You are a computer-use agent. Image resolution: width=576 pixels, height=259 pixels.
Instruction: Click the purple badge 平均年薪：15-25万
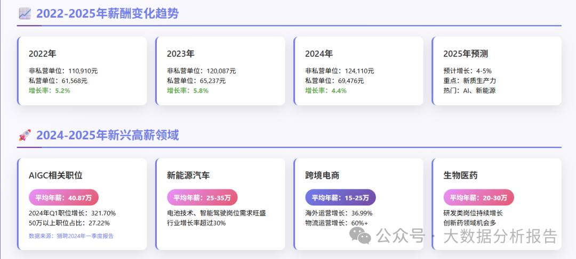click(340, 197)
